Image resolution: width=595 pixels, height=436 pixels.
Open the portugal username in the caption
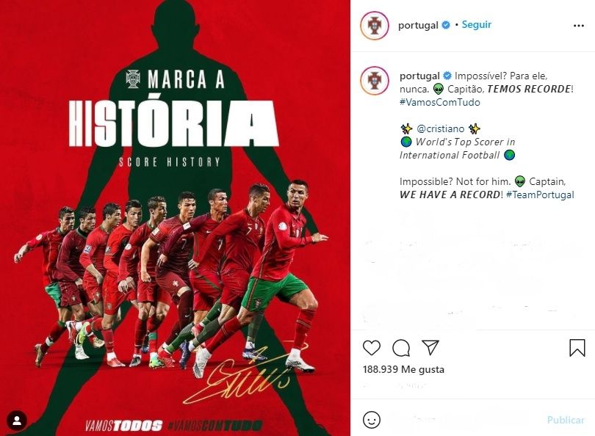tap(419, 76)
